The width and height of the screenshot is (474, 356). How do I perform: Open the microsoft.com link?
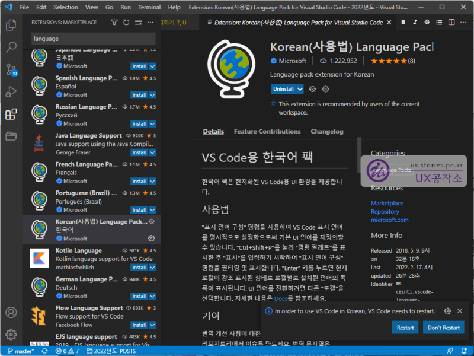390,220
